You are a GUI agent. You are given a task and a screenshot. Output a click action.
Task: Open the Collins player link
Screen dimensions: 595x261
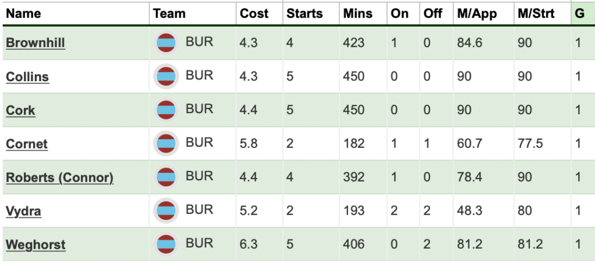tap(27, 77)
